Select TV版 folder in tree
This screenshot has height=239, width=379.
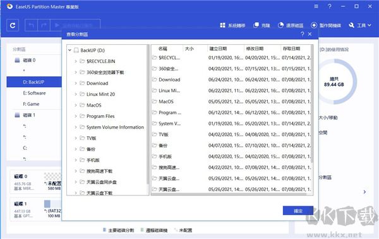[x=91, y=138]
